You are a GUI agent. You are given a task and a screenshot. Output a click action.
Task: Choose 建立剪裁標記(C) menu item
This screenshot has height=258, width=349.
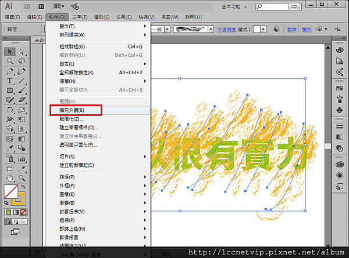[x=98, y=165]
